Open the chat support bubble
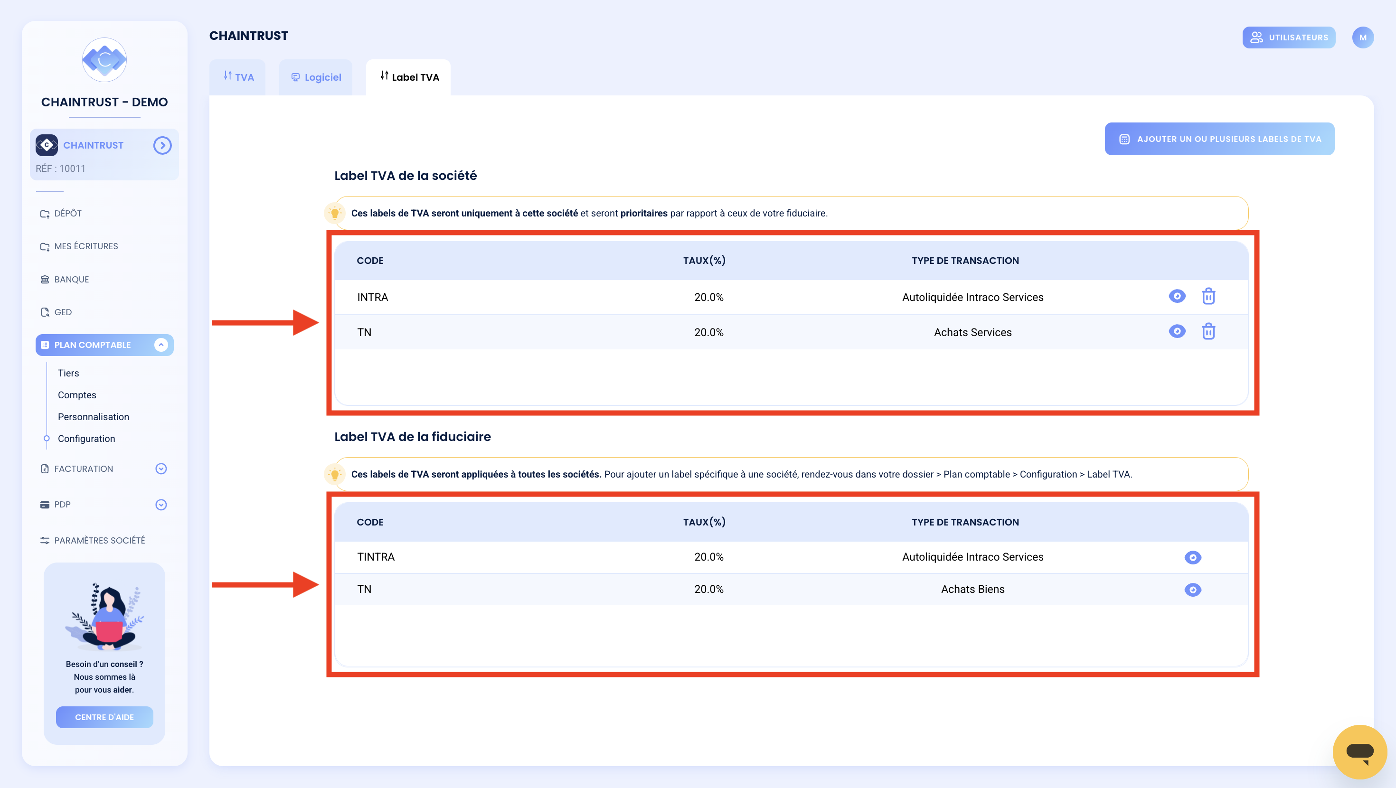The image size is (1396, 788). click(x=1360, y=752)
